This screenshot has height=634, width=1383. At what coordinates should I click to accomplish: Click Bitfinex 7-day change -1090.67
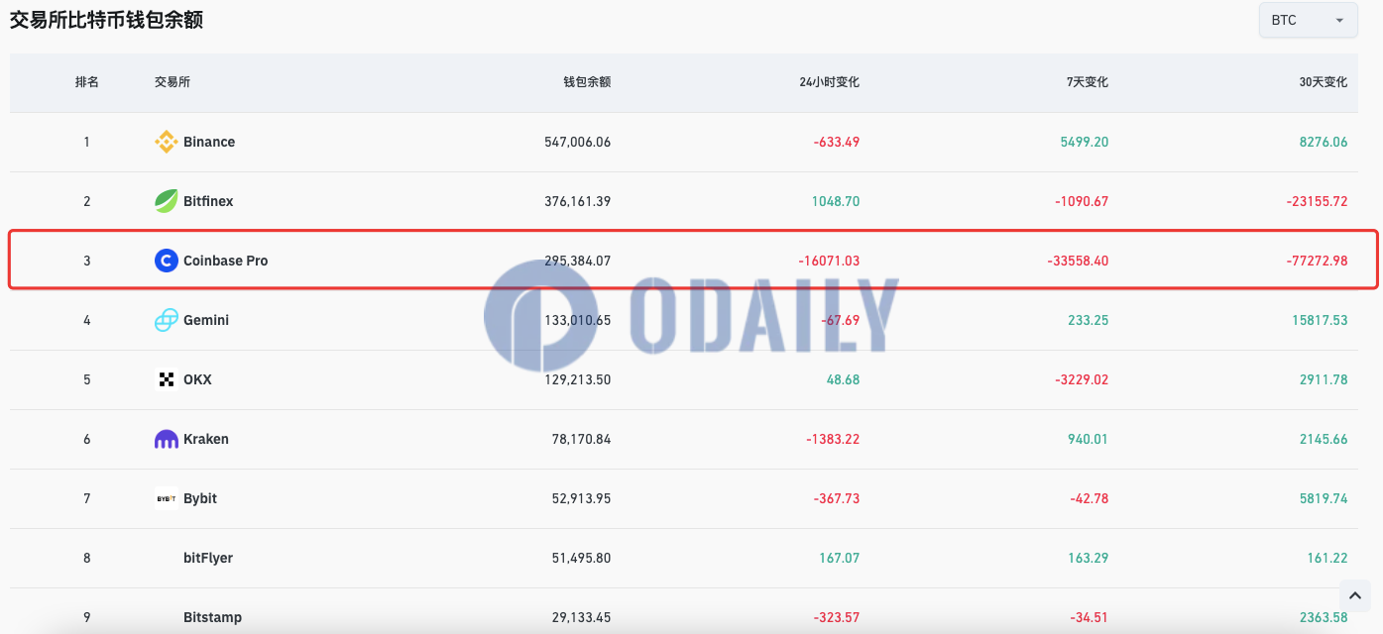point(1082,201)
